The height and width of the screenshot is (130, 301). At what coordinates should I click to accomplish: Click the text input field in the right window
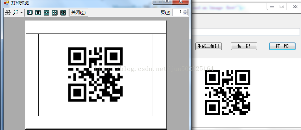click(x=246, y=32)
